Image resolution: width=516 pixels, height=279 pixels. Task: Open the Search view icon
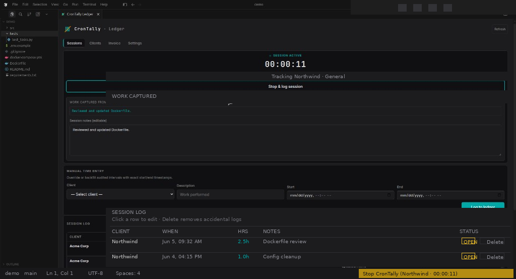pos(20,14)
